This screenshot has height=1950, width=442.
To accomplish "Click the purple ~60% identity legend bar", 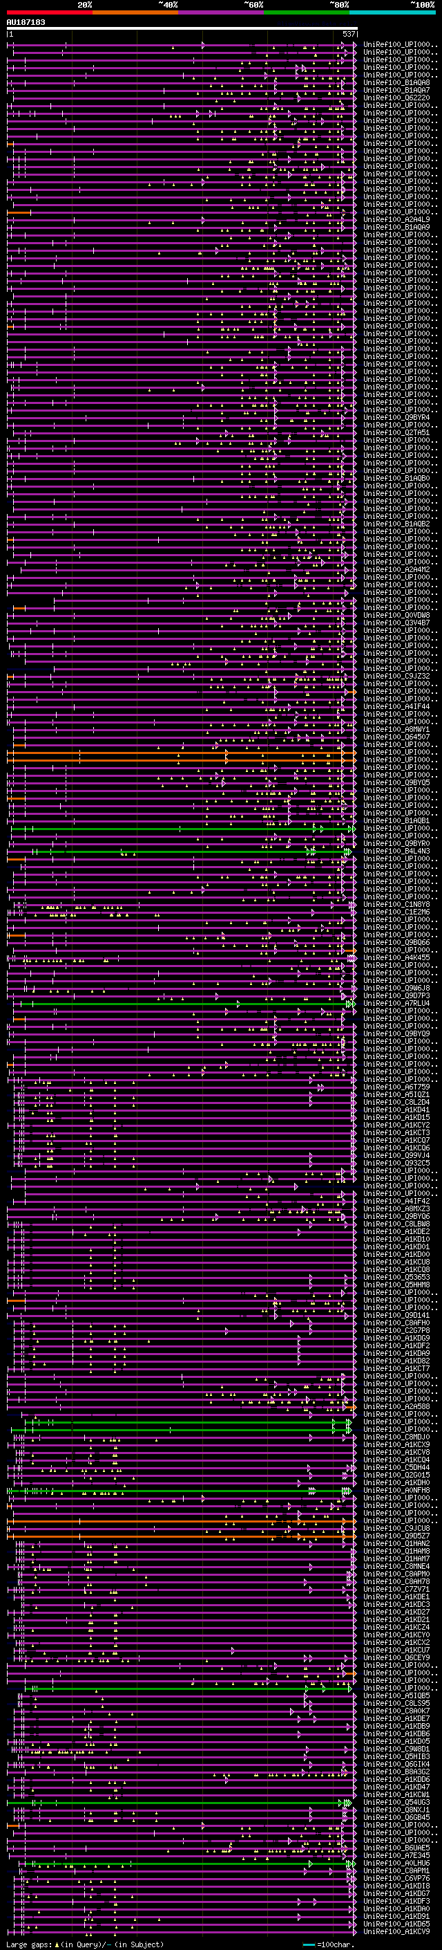I will point(222,12).
